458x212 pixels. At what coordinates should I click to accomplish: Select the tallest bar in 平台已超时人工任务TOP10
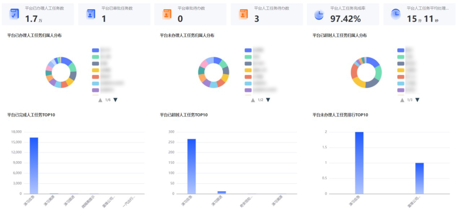(192, 166)
